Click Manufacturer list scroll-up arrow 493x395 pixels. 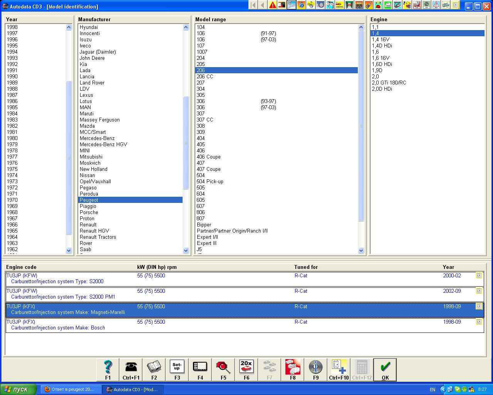pos(186,27)
